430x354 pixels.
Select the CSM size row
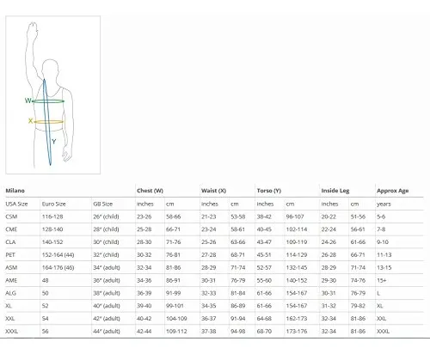click(x=214, y=217)
